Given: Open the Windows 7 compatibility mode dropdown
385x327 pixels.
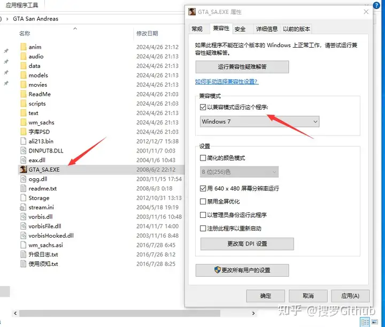Looking at the screenshot, I should coord(259,121).
